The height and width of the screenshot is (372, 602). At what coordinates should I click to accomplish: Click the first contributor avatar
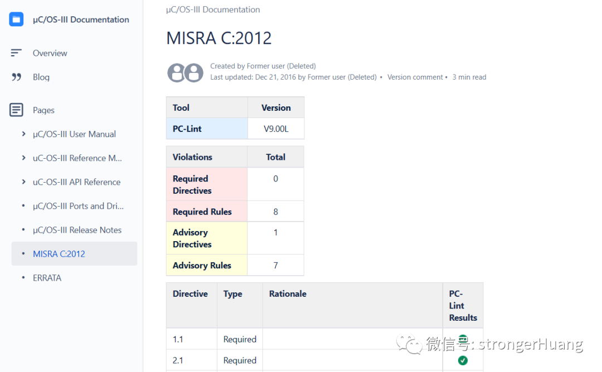coord(177,72)
